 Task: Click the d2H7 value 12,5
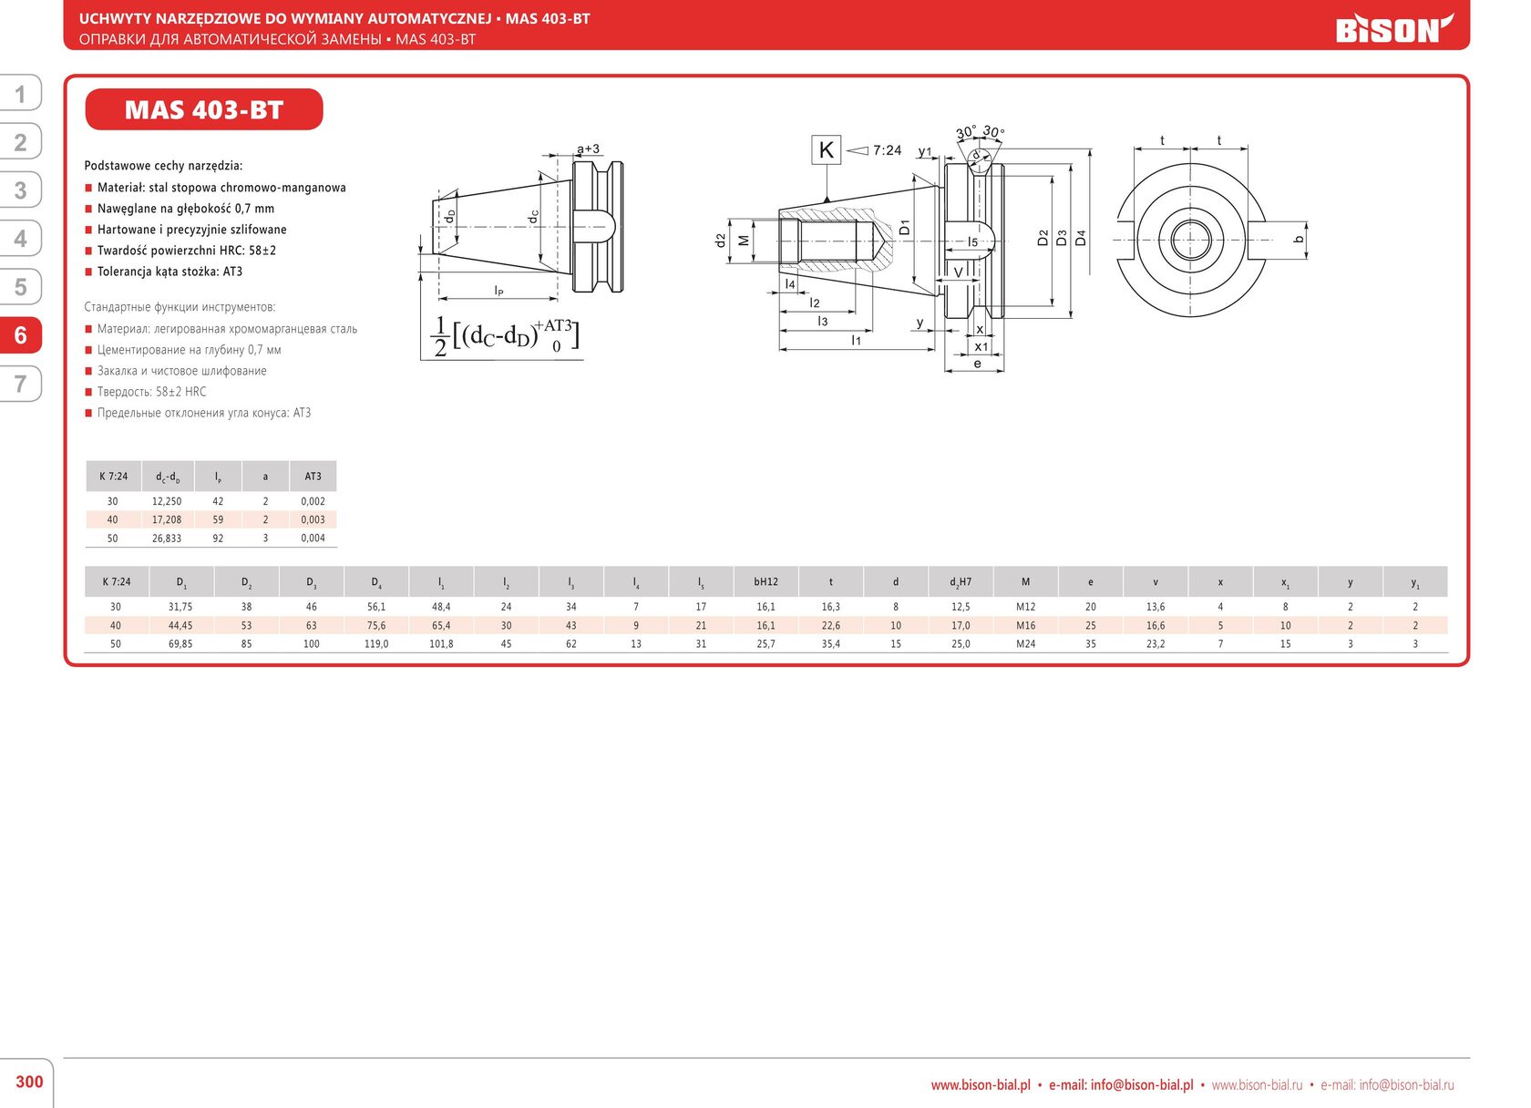[x=961, y=607]
